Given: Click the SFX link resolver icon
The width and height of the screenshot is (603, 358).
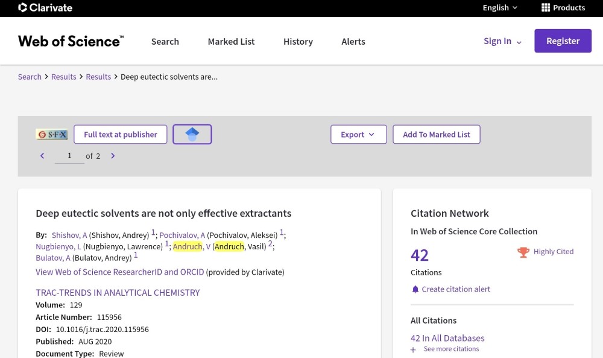Looking at the screenshot, I should pos(51,135).
